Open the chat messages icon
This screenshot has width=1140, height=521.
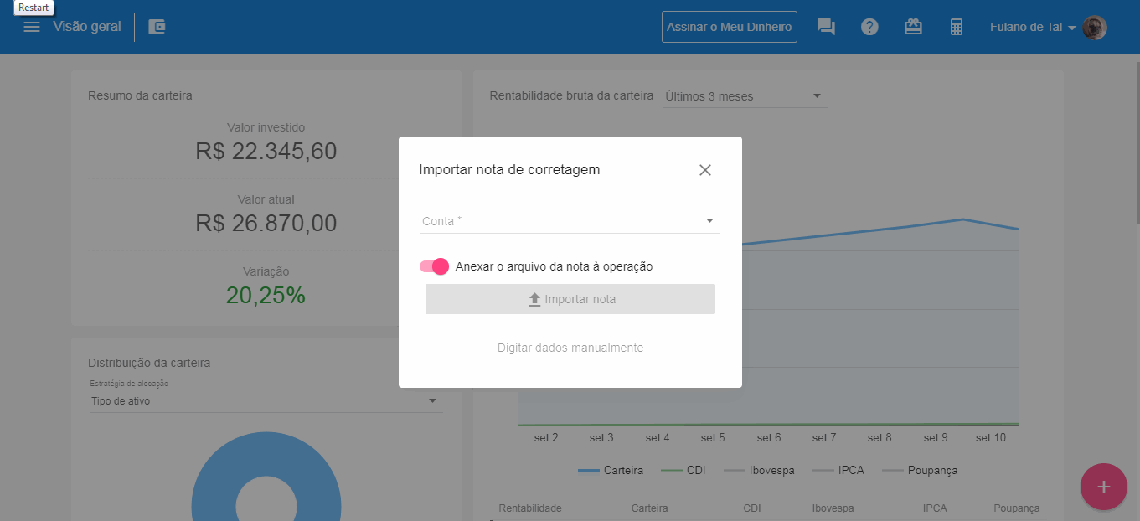826,27
